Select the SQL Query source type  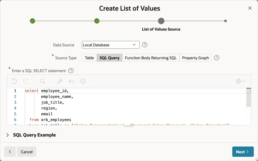(x=109, y=58)
